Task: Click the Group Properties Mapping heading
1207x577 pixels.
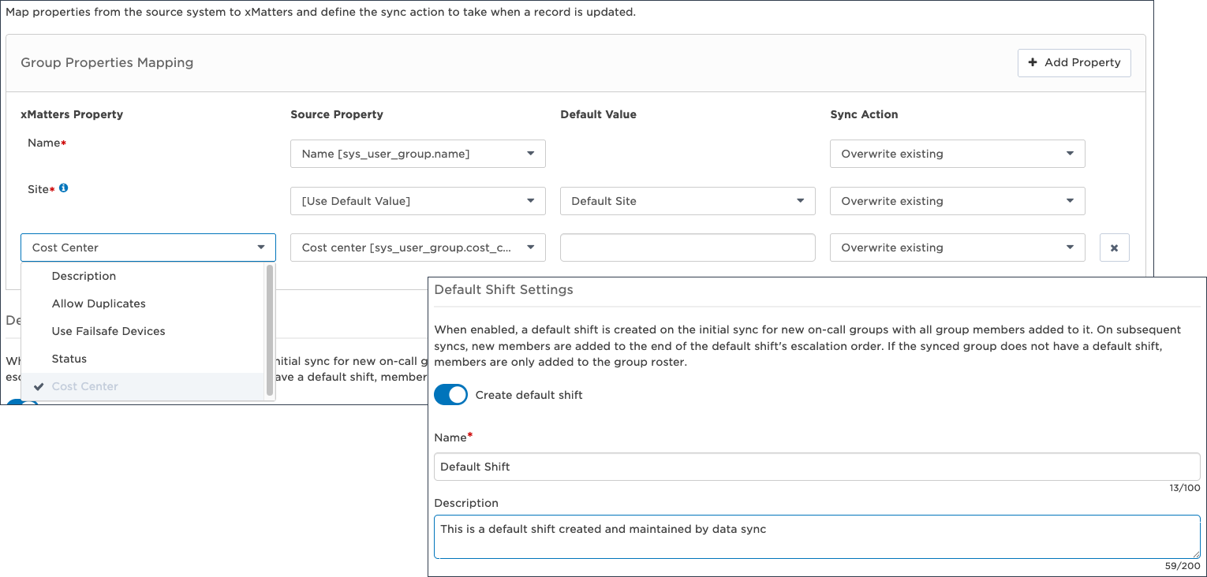Action: tap(107, 63)
